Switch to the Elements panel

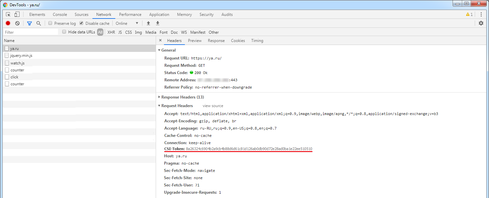[x=37, y=15]
